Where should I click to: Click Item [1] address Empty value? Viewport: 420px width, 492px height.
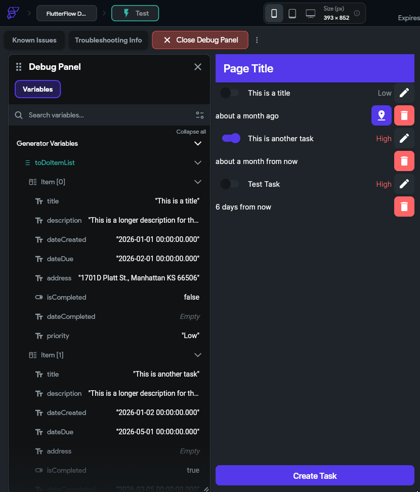[x=190, y=451]
